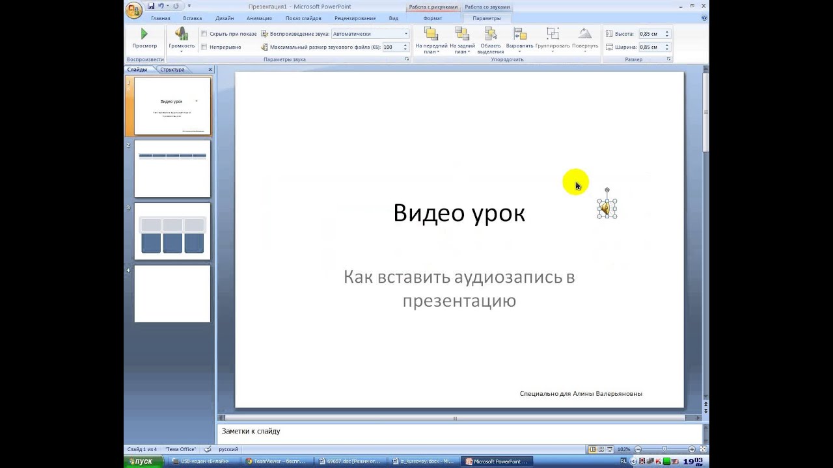833x468 pixels.
Task: Click the Заметки к слайду notes area
Action: coord(459,434)
